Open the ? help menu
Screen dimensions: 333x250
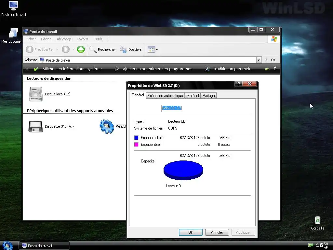point(108,39)
